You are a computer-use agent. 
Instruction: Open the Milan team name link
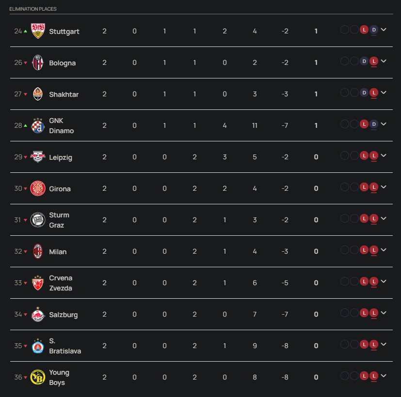point(58,252)
